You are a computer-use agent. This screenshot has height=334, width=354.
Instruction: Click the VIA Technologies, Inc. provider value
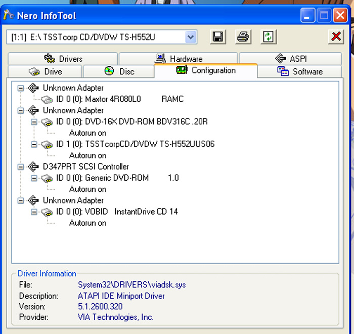(116, 317)
